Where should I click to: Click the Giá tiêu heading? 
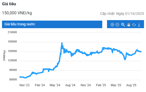9,4
